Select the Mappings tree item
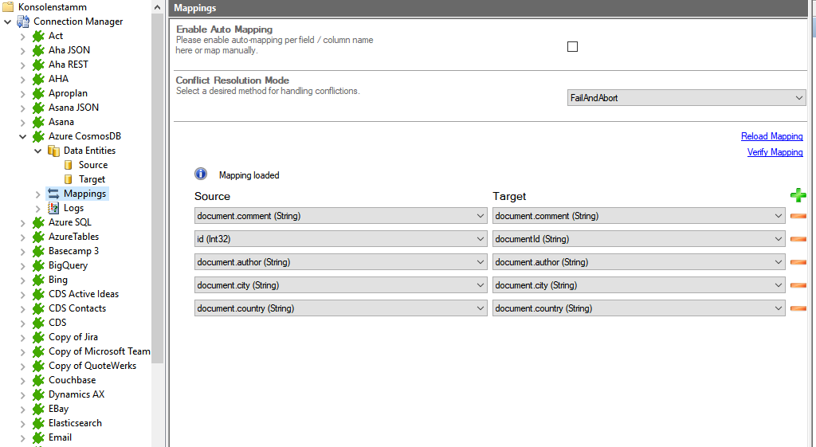The height and width of the screenshot is (447, 816). click(x=84, y=194)
